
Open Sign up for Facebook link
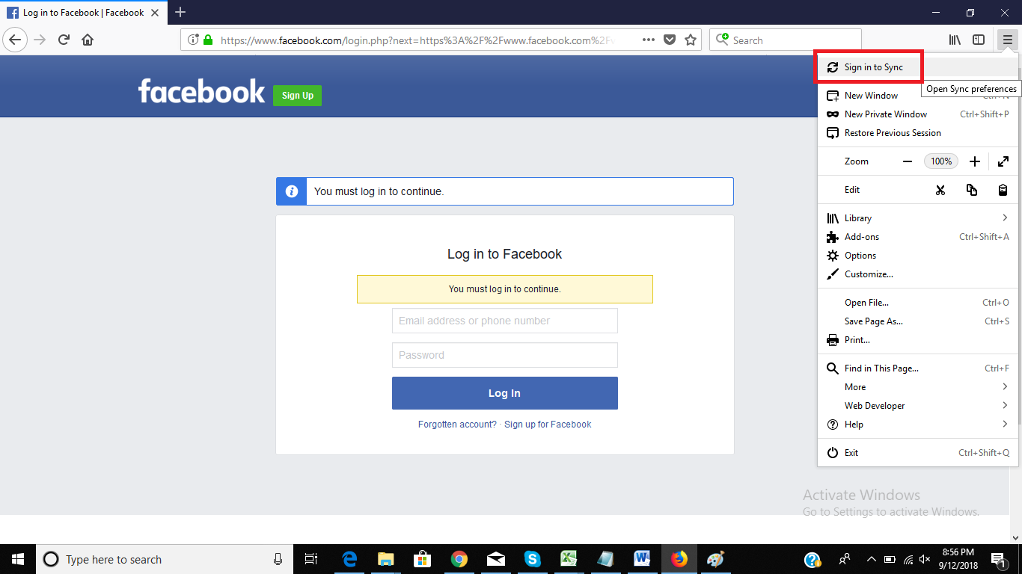pos(548,425)
